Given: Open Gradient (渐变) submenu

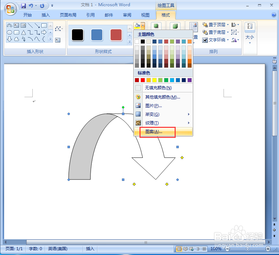Looking at the screenshot, I should coord(163,114).
